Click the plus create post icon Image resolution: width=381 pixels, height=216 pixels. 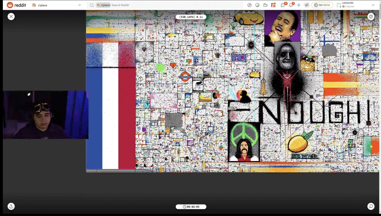coord(299,5)
